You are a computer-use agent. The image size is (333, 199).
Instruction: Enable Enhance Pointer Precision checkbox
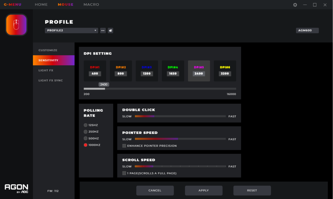(x=124, y=146)
